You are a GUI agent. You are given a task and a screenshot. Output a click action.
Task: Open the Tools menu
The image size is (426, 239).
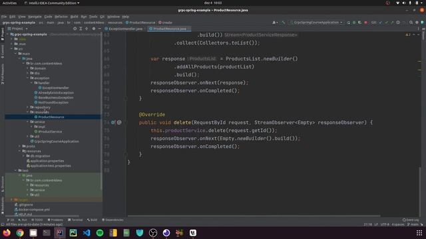[x=93, y=17]
